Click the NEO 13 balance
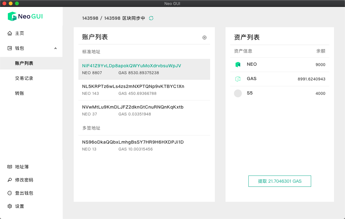This screenshot has height=219, width=345. point(89,149)
